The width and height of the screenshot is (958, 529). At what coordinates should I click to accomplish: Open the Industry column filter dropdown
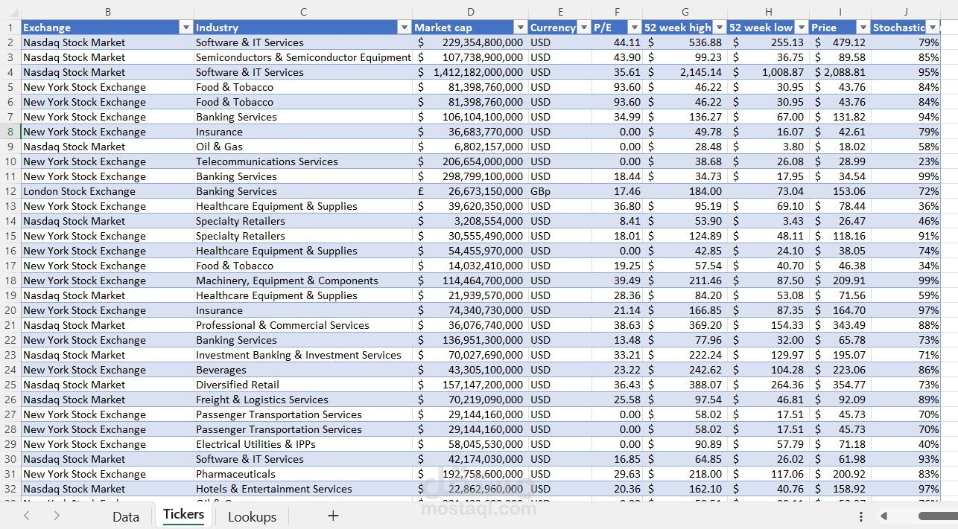(404, 27)
